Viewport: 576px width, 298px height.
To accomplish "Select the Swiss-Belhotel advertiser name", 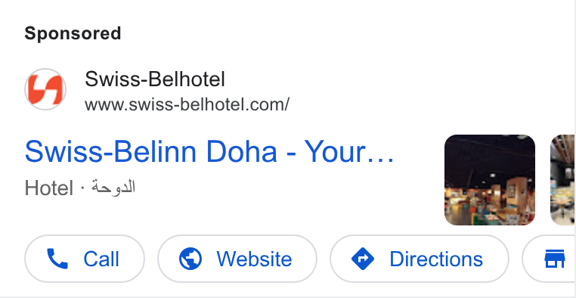I will click(155, 79).
